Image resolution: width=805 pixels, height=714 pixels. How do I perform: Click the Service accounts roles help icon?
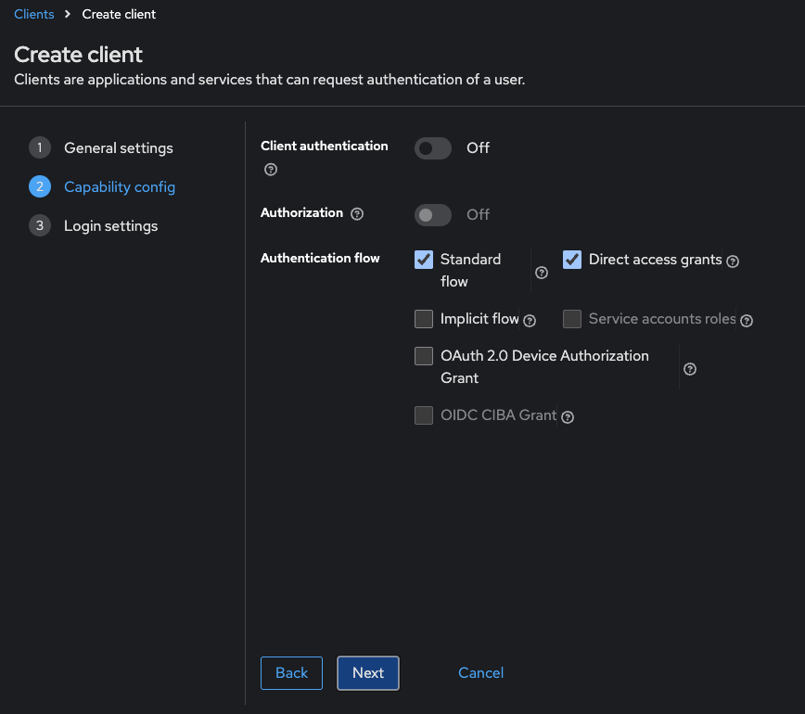(747, 319)
